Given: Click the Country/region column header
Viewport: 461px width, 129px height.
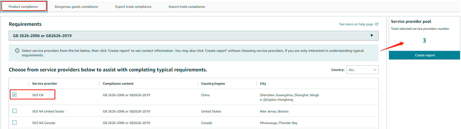Looking at the screenshot, I should tap(213, 84).
